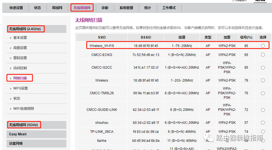Click the 无线网络扫描 page heading
The height and width of the screenshot is (150, 272).
(89, 20)
